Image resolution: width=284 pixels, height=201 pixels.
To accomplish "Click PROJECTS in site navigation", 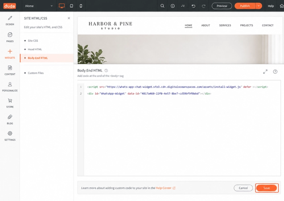I will [x=246, y=25].
